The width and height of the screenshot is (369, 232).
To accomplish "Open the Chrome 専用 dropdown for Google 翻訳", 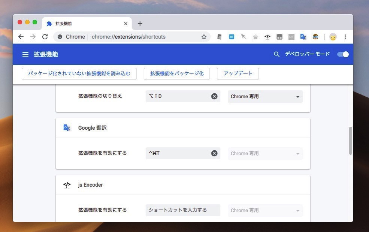I will [x=265, y=153].
